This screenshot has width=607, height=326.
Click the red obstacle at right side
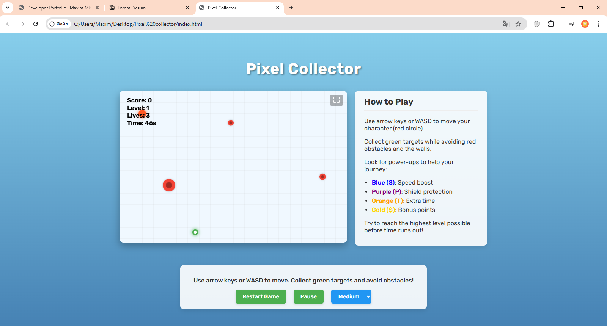pyautogui.click(x=322, y=177)
